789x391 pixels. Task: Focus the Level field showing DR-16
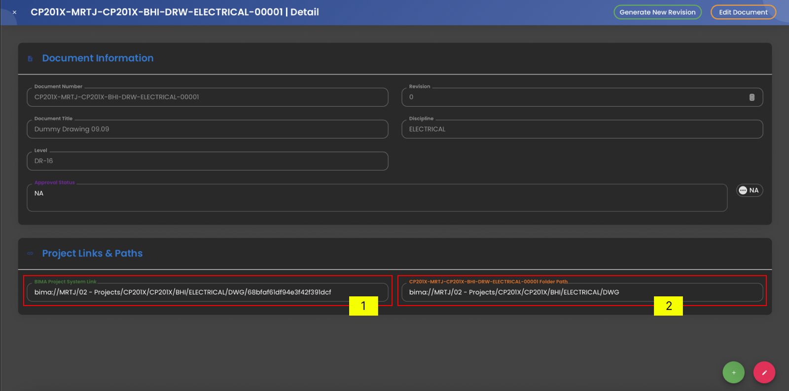(208, 161)
